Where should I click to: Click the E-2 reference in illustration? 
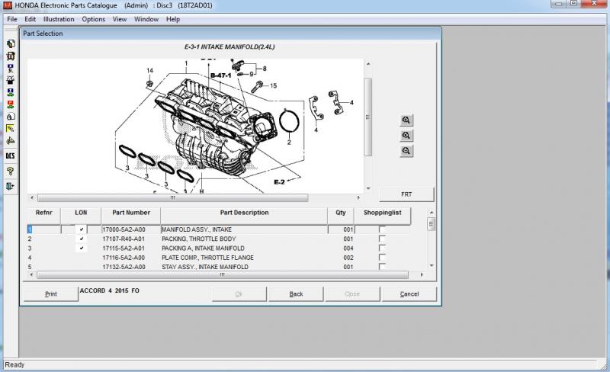(279, 181)
